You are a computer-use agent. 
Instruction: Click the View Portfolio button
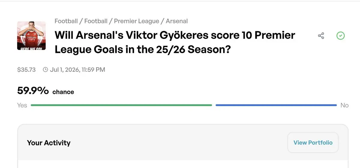(313, 142)
